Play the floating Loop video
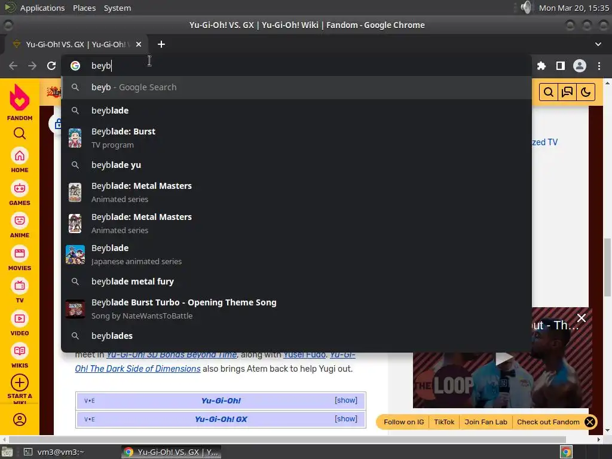The image size is (612, 459). click(504, 359)
